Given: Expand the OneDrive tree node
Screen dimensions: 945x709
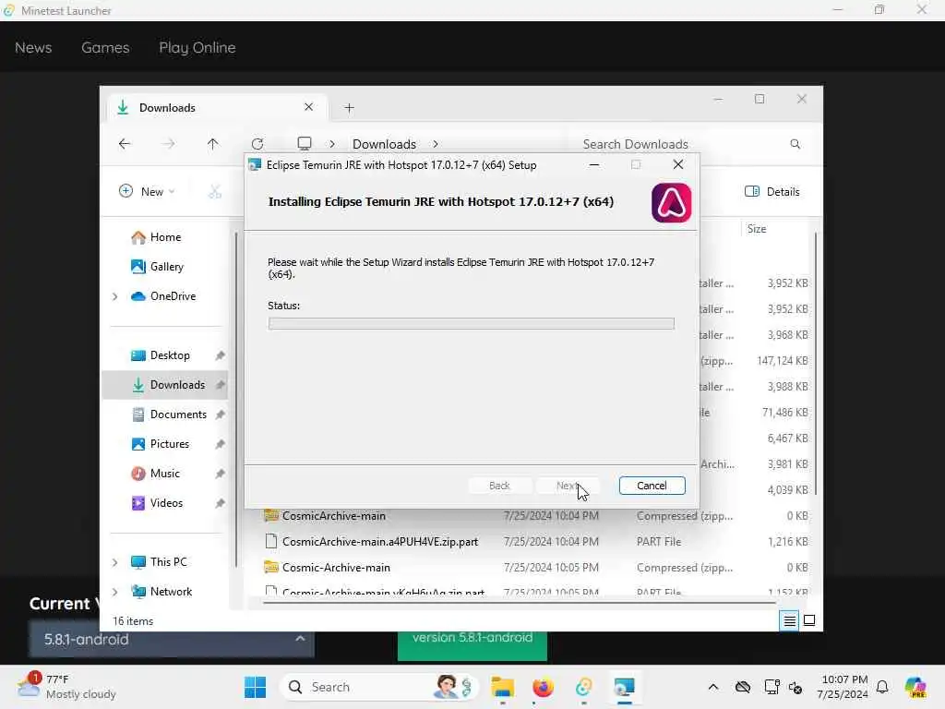Looking at the screenshot, I should (x=115, y=296).
